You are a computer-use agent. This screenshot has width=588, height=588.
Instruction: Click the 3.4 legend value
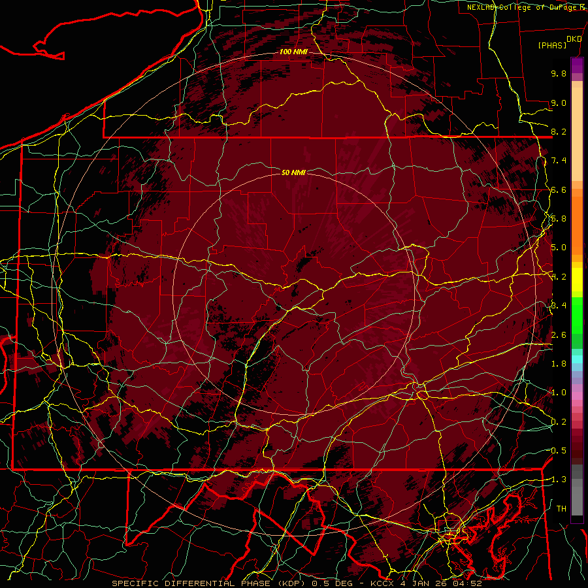coord(559,306)
